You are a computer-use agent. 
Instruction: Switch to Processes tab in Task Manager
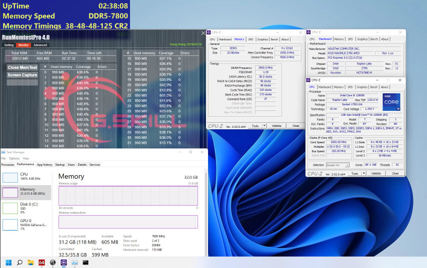pos(7,165)
